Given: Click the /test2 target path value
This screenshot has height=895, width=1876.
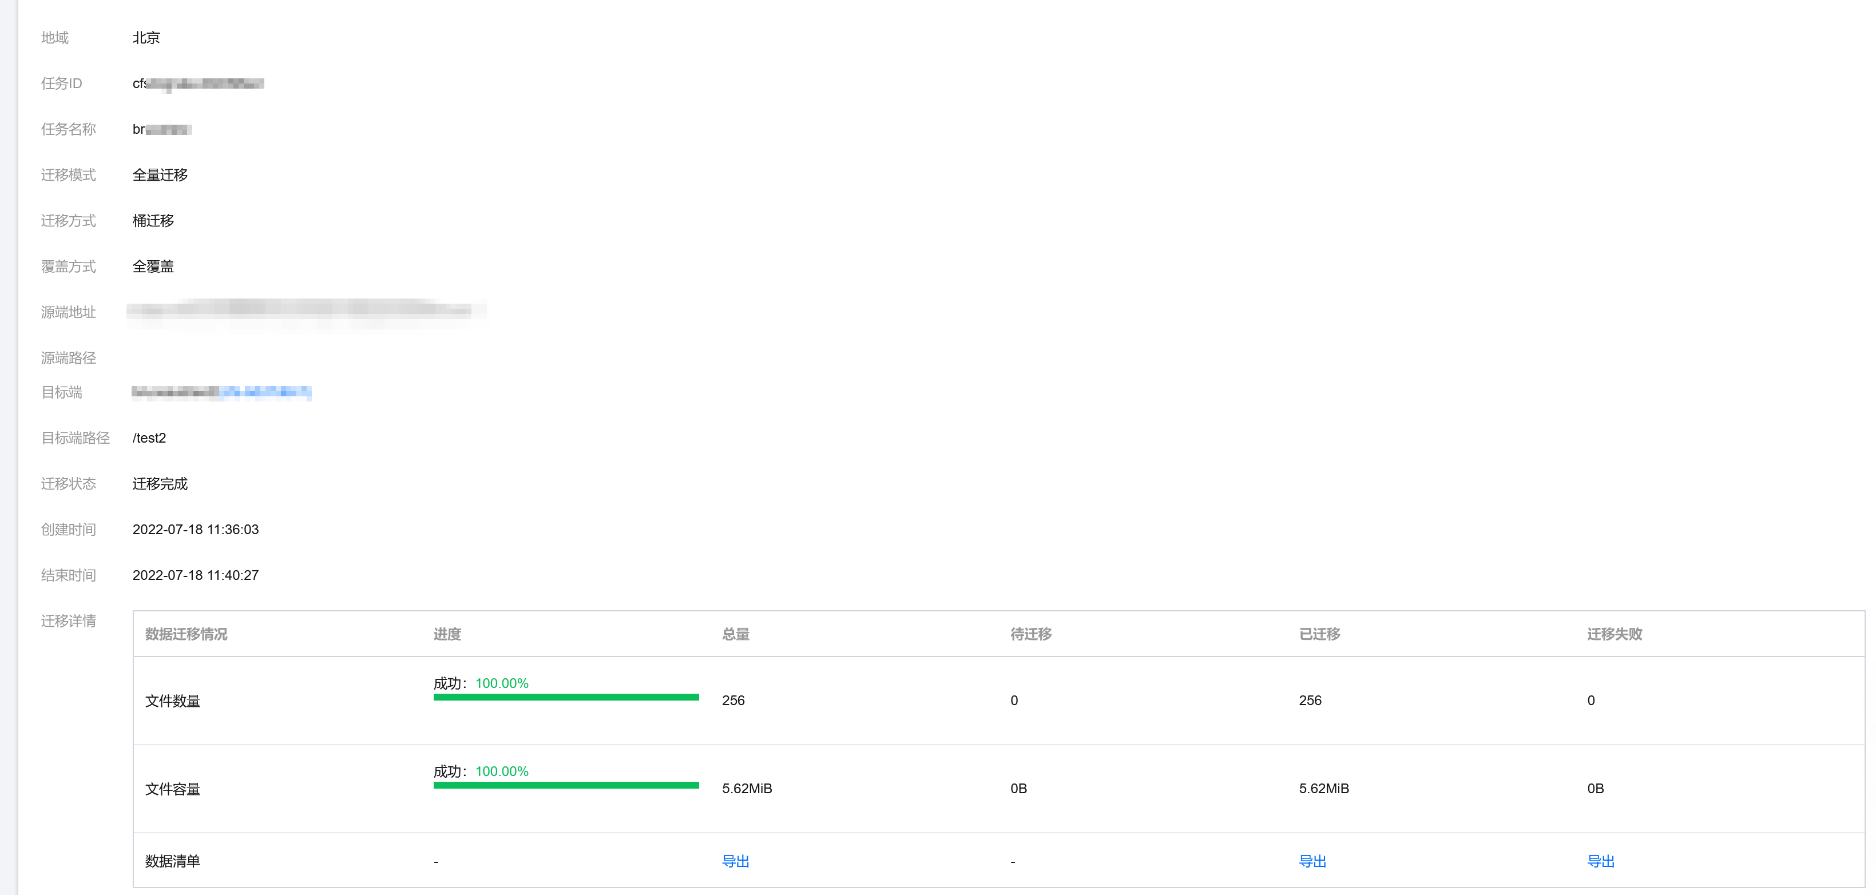Looking at the screenshot, I should coord(149,437).
